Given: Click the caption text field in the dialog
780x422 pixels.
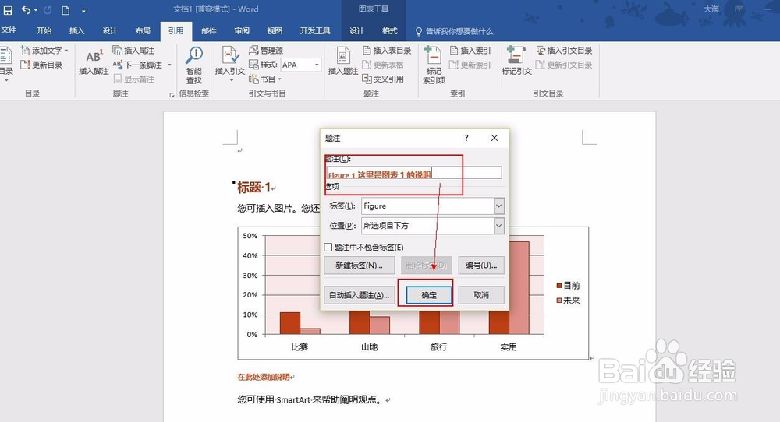Looking at the screenshot, I should (x=414, y=173).
